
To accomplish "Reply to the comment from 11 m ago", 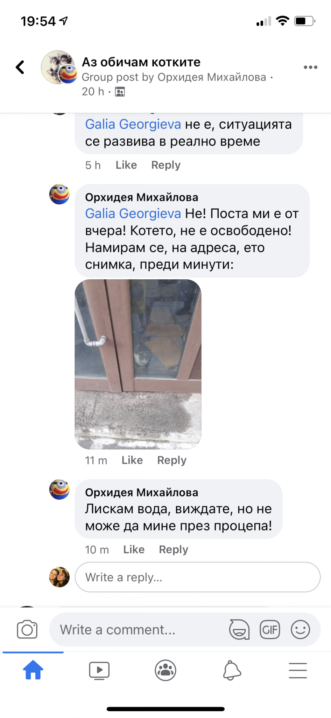I will click(x=172, y=460).
